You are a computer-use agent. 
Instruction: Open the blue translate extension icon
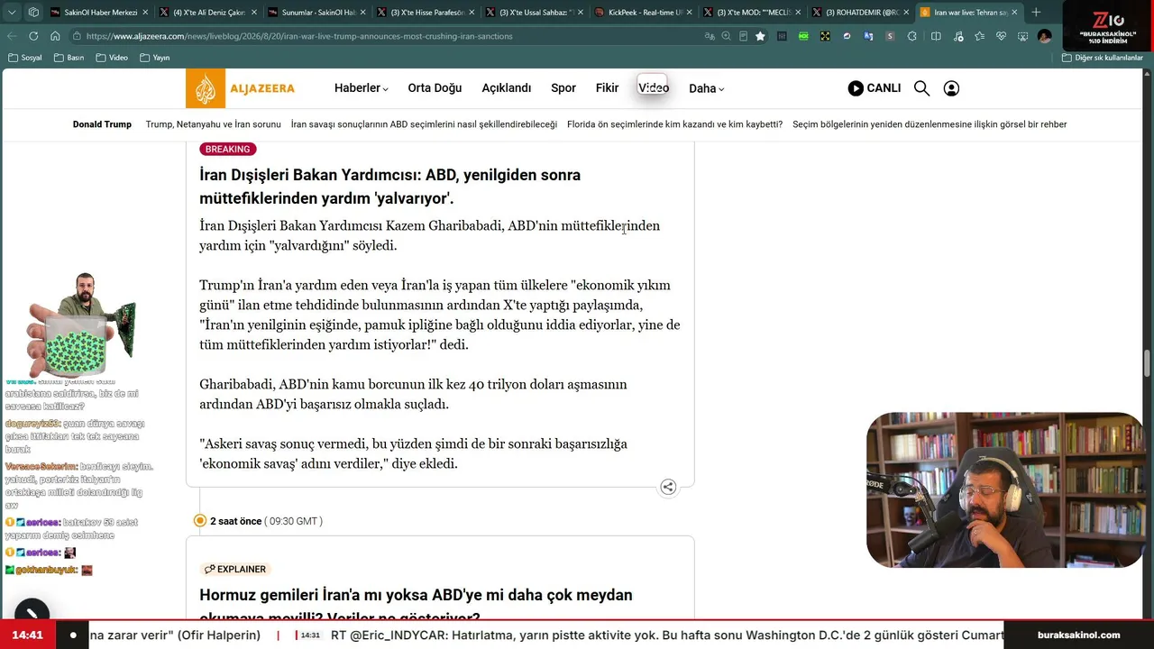tap(868, 36)
